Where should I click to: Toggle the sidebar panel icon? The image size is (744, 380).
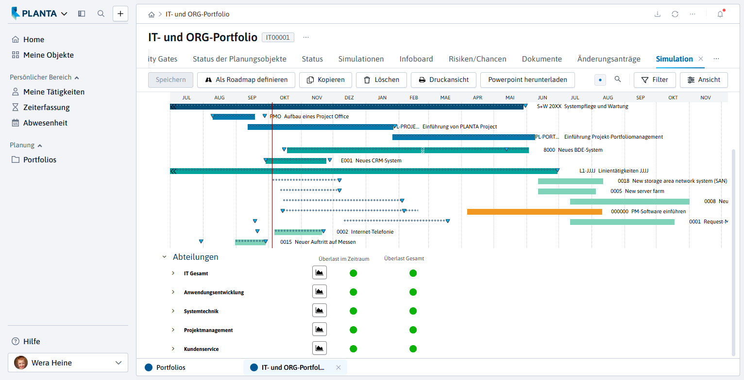(82, 14)
